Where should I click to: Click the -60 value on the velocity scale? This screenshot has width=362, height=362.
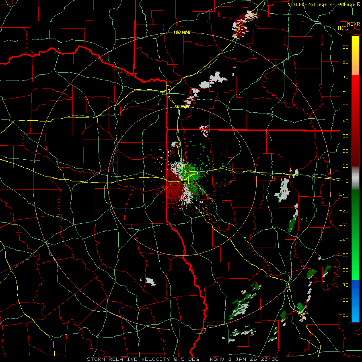tap(344, 270)
